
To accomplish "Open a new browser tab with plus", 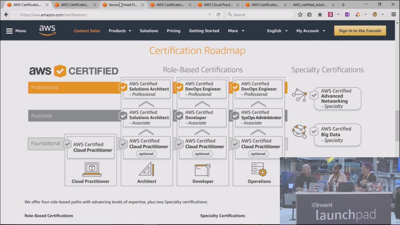I will [x=343, y=5].
